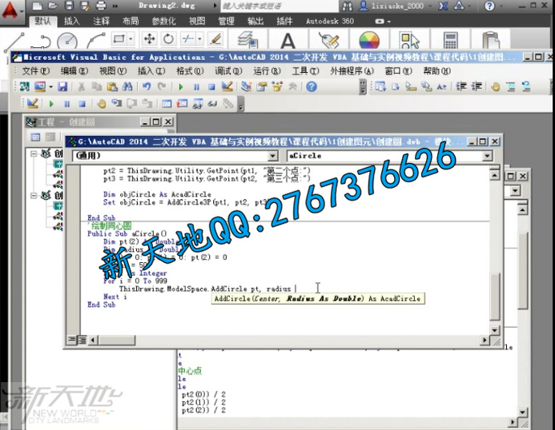Click Indent icon in Edit toolbar

[461, 86]
